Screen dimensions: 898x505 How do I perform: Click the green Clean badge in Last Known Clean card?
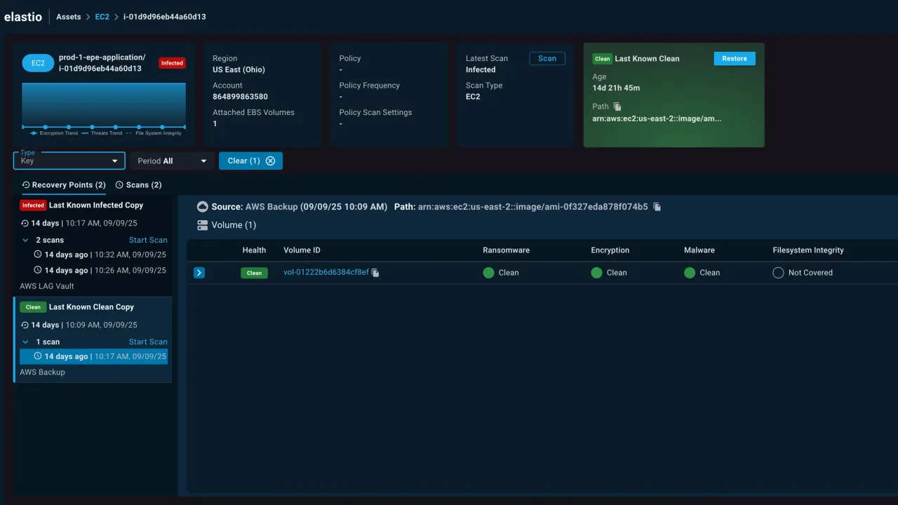click(602, 59)
